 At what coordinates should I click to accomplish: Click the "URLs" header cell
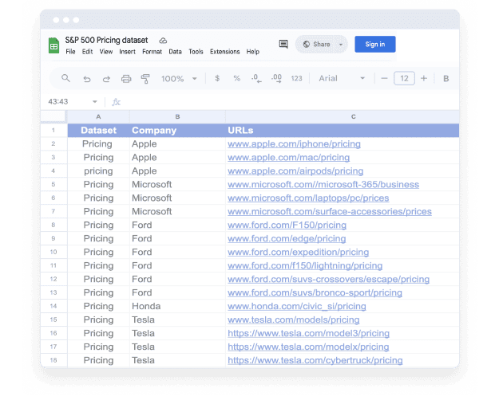tap(343, 131)
